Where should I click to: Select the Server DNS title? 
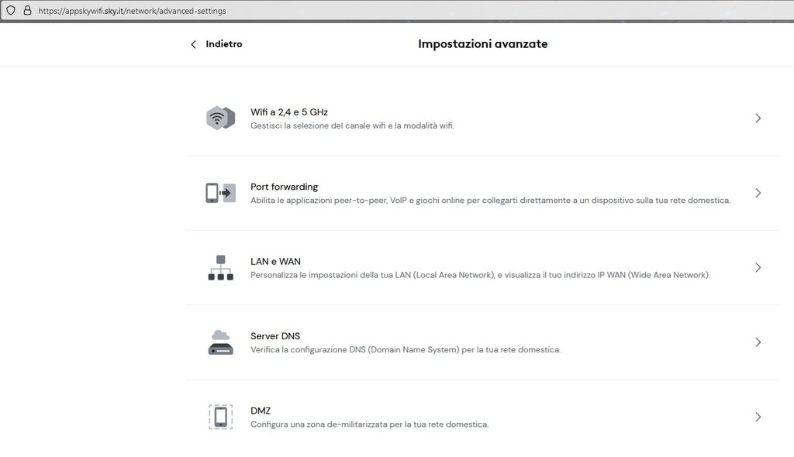coord(275,336)
